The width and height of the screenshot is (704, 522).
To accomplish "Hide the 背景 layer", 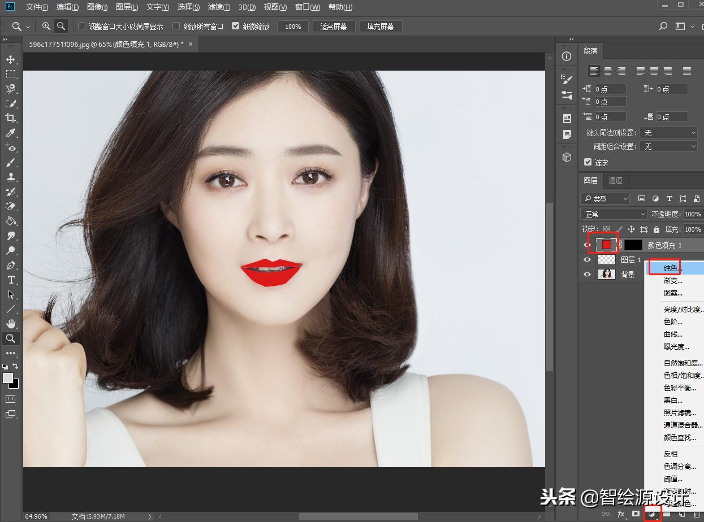I will pos(588,274).
